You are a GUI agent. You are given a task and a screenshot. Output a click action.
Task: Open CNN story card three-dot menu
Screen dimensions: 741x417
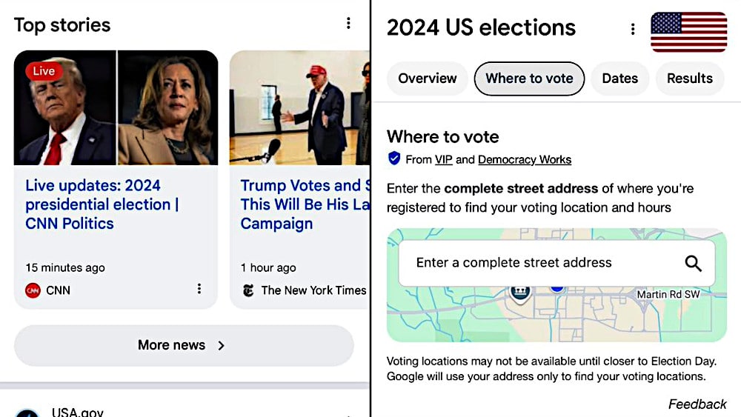coord(199,289)
